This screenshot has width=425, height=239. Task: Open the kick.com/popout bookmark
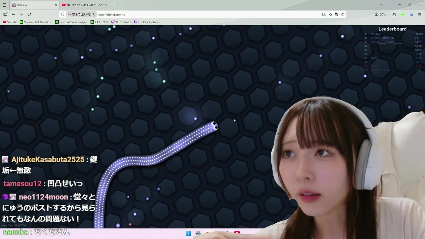tap(71, 22)
